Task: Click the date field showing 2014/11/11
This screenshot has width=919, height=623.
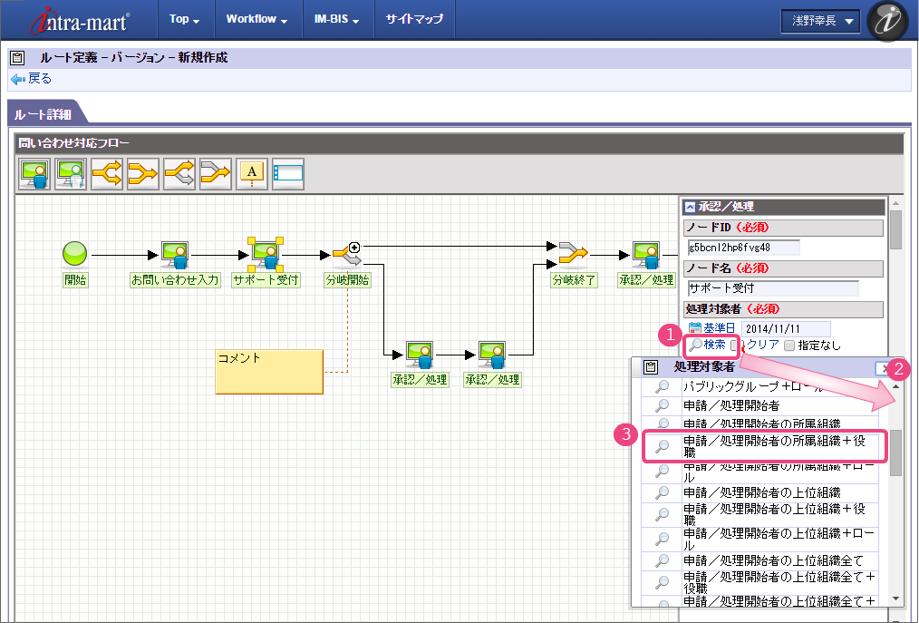Action: click(786, 328)
